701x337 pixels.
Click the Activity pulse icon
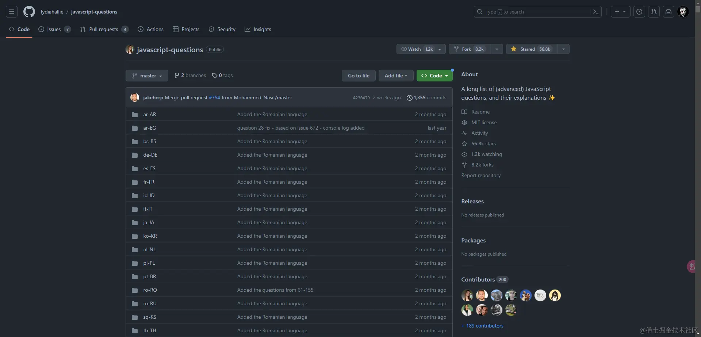click(464, 133)
